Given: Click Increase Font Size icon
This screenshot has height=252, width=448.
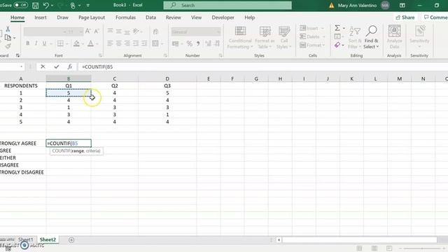Looking at the screenshot, I should (x=87, y=31).
